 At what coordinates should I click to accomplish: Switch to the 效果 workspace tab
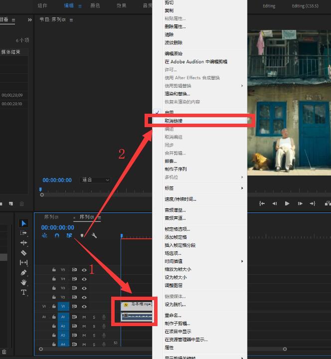coord(121,5)
